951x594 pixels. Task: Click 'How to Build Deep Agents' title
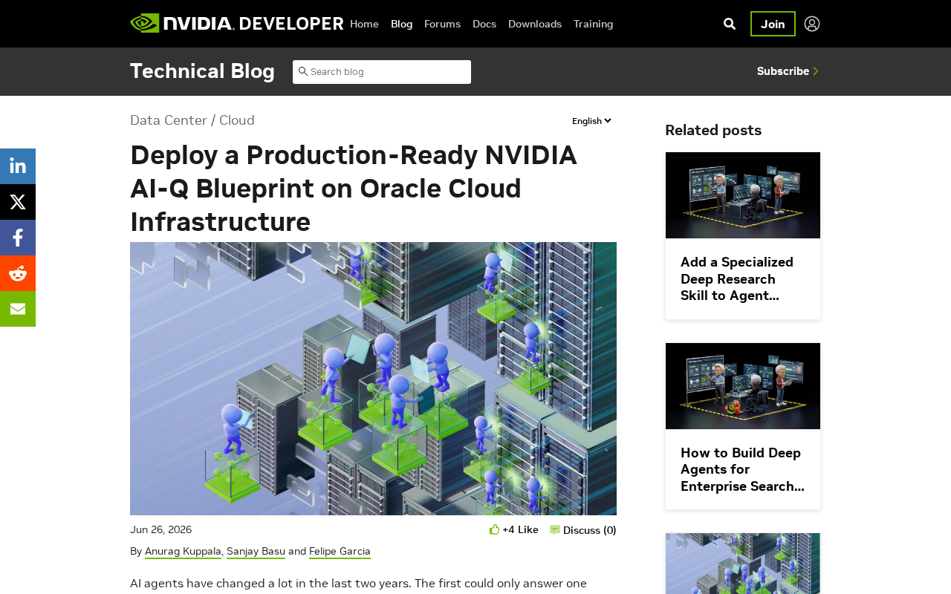click(x=742, y=469)
